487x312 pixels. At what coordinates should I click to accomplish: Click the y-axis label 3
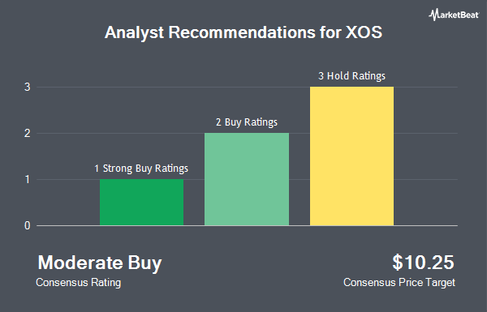pos(28,88)
